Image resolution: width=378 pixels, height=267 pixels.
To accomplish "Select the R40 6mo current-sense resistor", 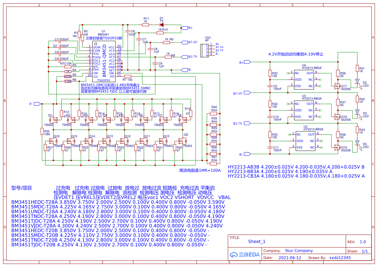I will [214, 114].
